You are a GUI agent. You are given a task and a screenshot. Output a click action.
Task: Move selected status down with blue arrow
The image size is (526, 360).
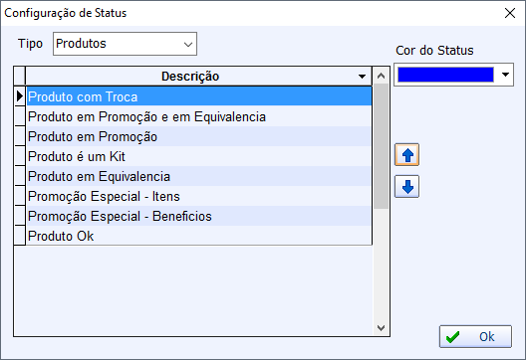(x=406, y=187)
